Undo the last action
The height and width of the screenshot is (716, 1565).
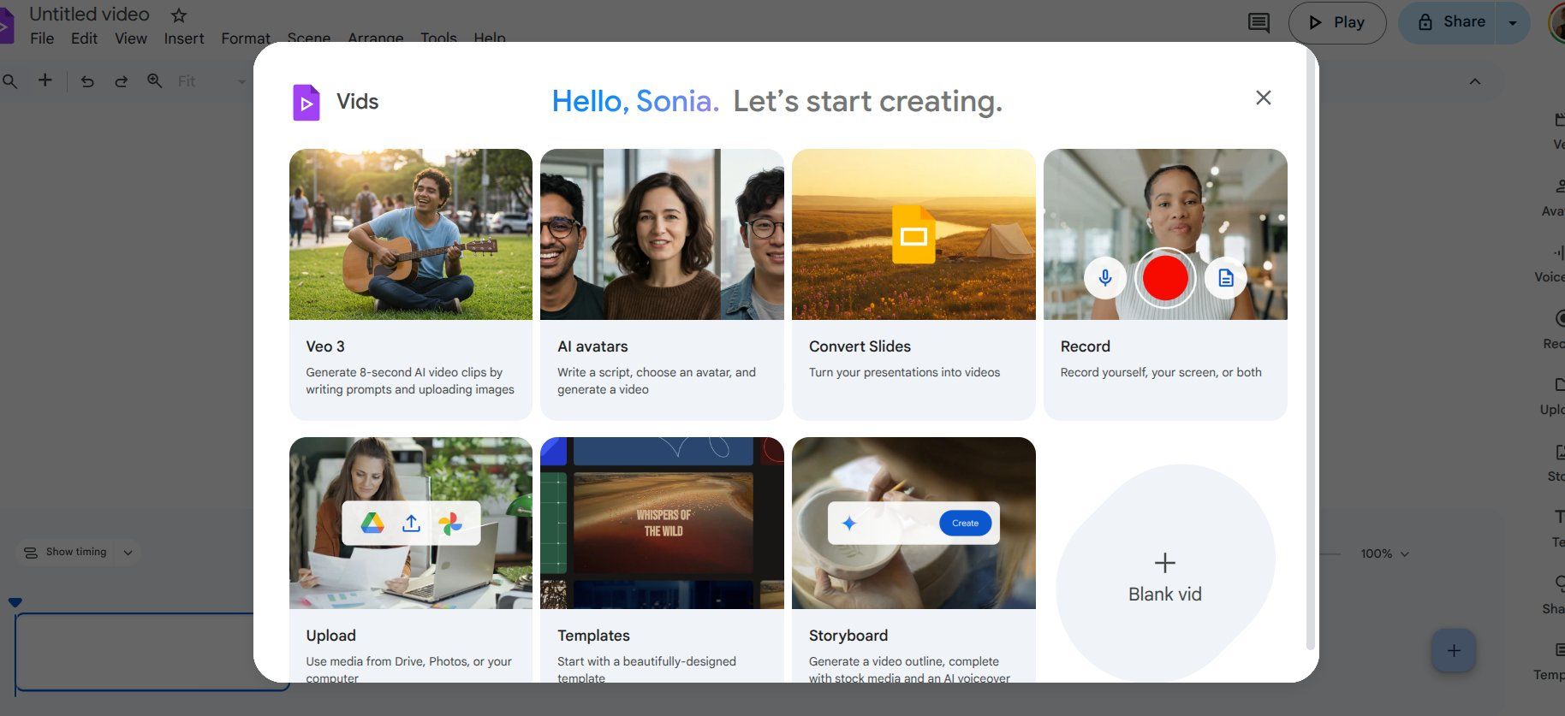[87, 81]
